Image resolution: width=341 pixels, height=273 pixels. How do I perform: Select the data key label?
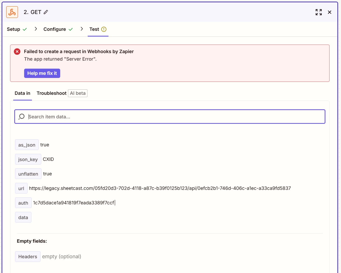click(x=23, y=217)
